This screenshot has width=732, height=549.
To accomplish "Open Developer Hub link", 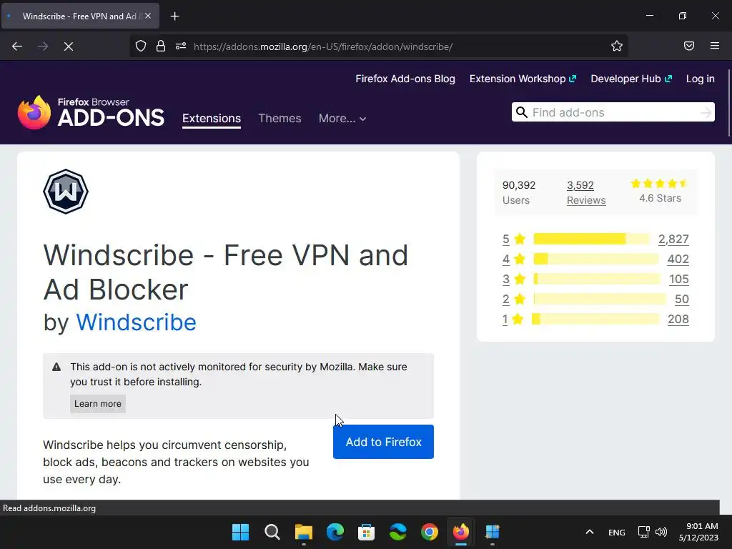I will pos(631,79).
